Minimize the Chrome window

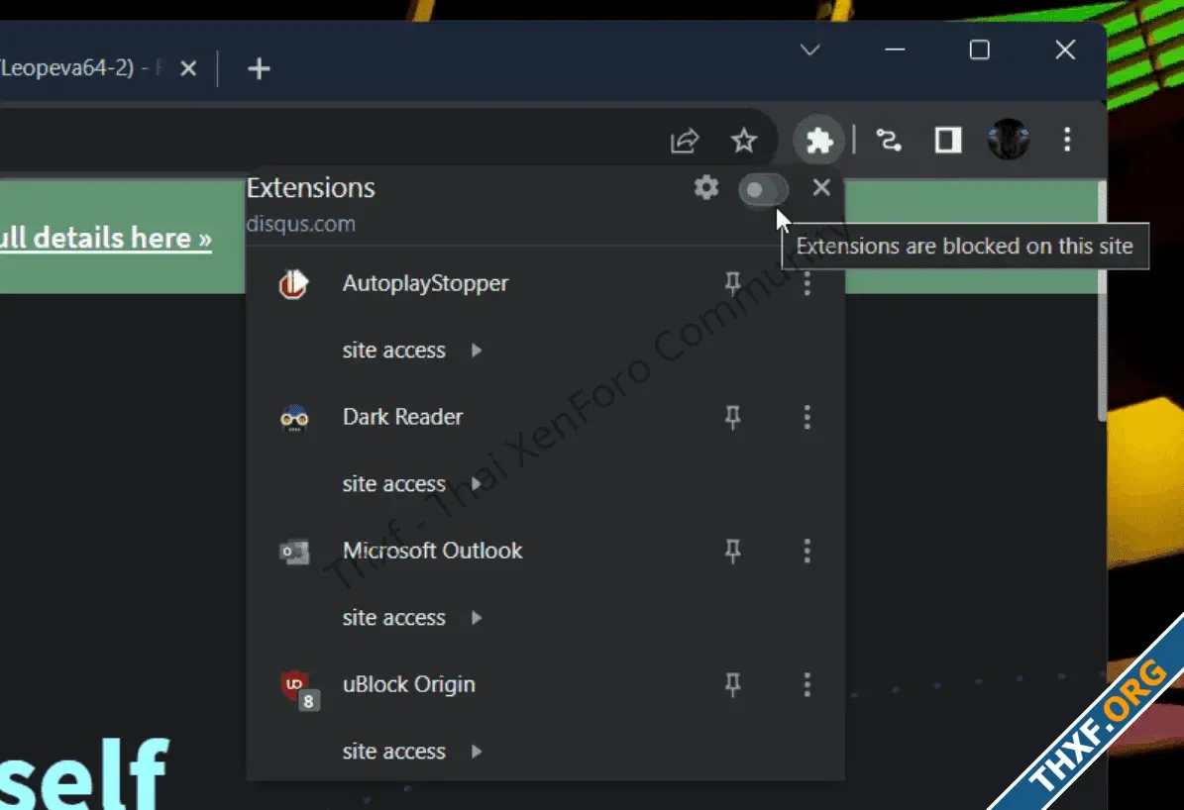click(x=895, y=50)
